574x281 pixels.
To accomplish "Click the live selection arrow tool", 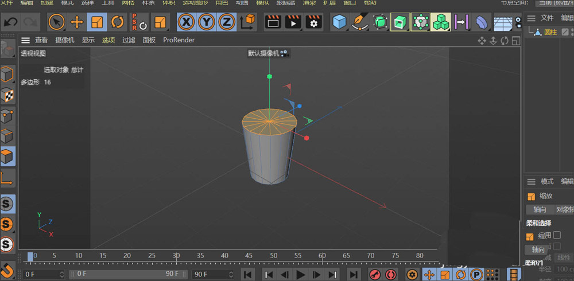I will (56, 22).
